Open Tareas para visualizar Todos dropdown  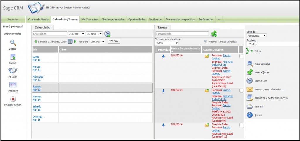pyautogui.click(x=166, y=43)
